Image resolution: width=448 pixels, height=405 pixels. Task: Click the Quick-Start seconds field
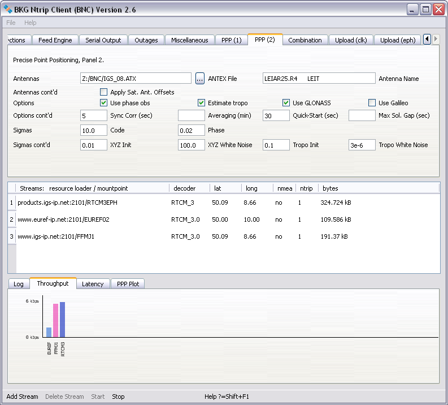point(276,115)
